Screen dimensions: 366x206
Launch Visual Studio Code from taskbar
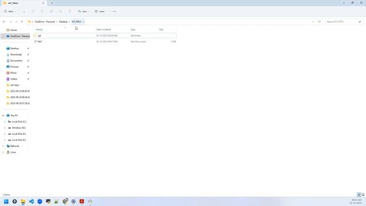click(31, 201)
